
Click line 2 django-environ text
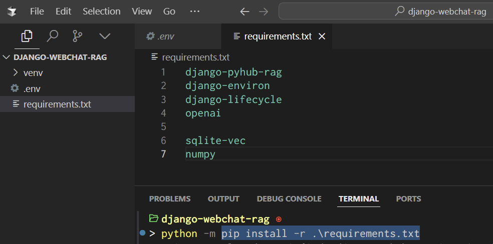coord(227,86)
